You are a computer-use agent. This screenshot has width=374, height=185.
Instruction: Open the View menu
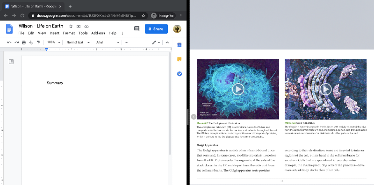coord(42,33)
